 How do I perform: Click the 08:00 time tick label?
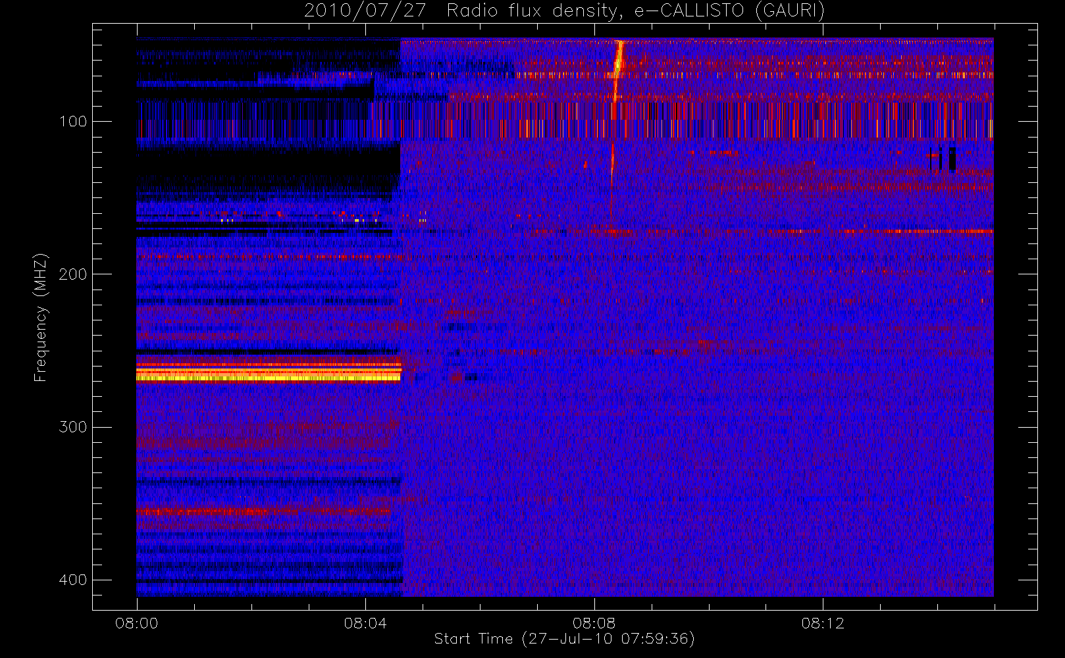click(137, 623)
